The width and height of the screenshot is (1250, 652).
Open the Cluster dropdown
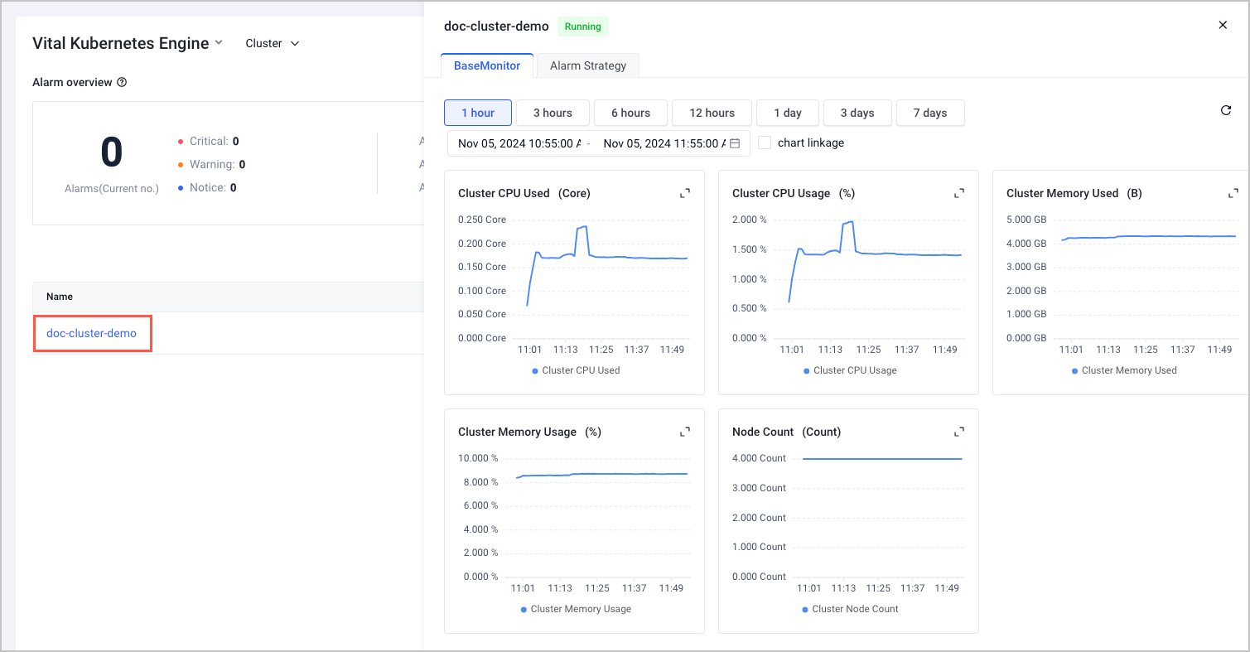click(x=273, y=43)
